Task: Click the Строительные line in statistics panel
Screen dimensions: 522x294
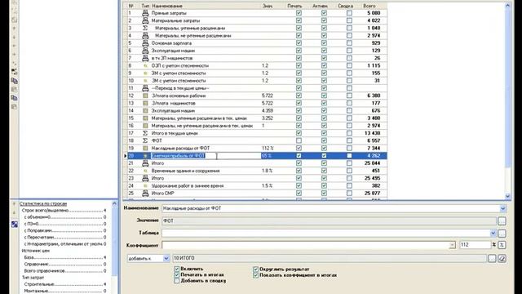Action: 65,284
